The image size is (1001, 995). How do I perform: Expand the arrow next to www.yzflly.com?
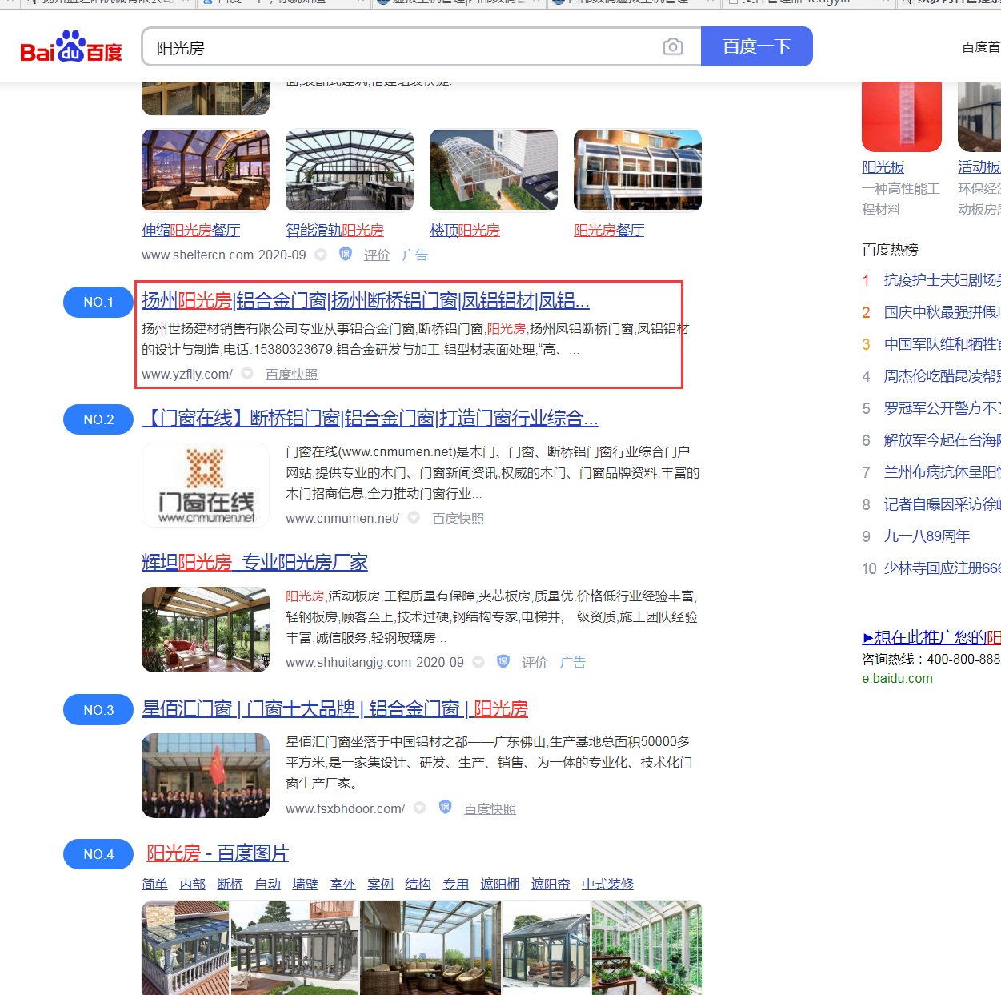pos(247,373)
